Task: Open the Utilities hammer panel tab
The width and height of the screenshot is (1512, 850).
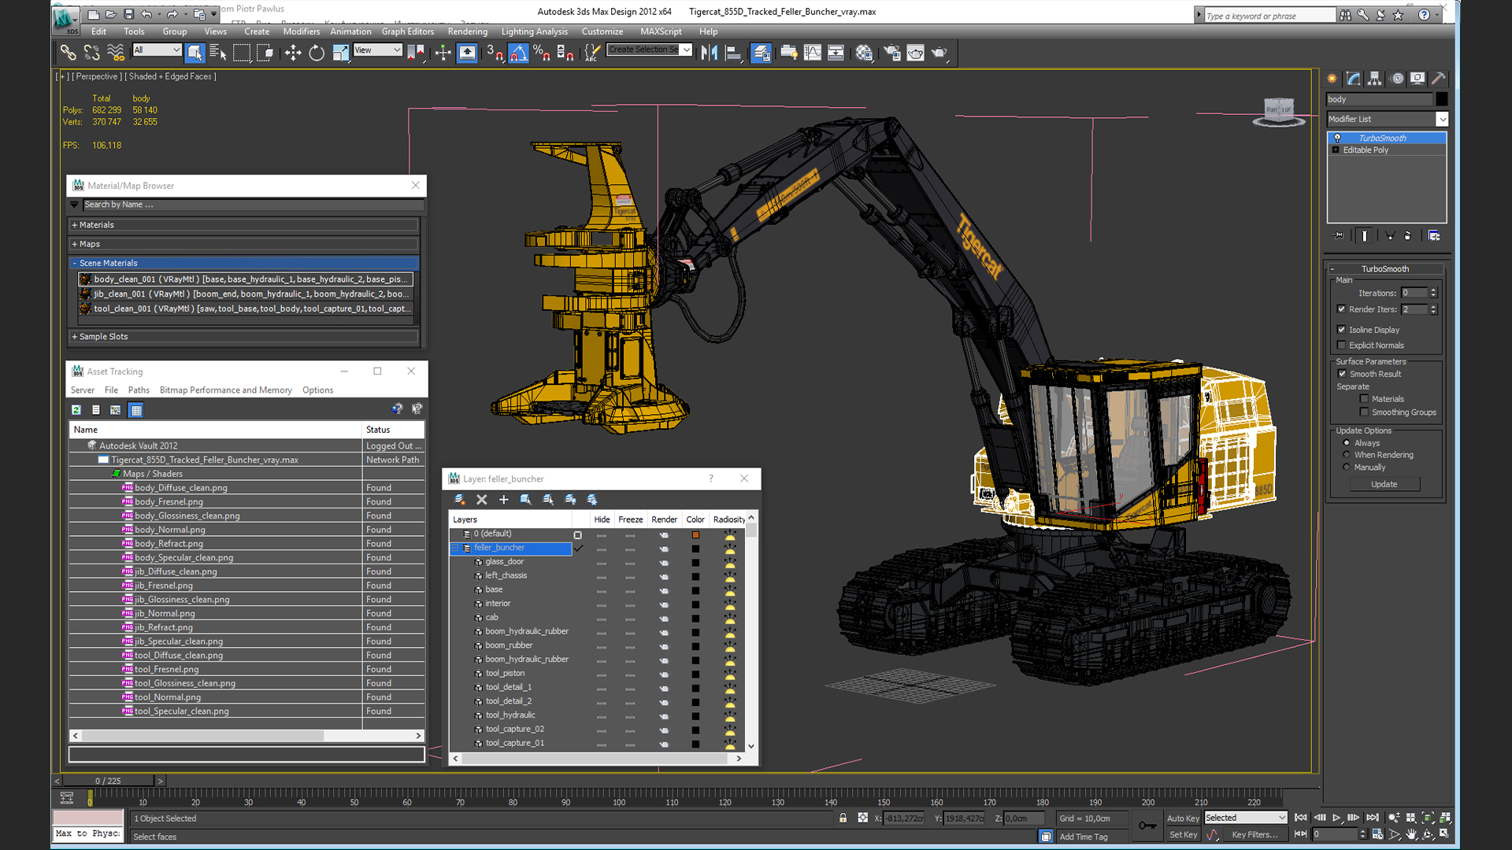Action: coord(1439,78)
